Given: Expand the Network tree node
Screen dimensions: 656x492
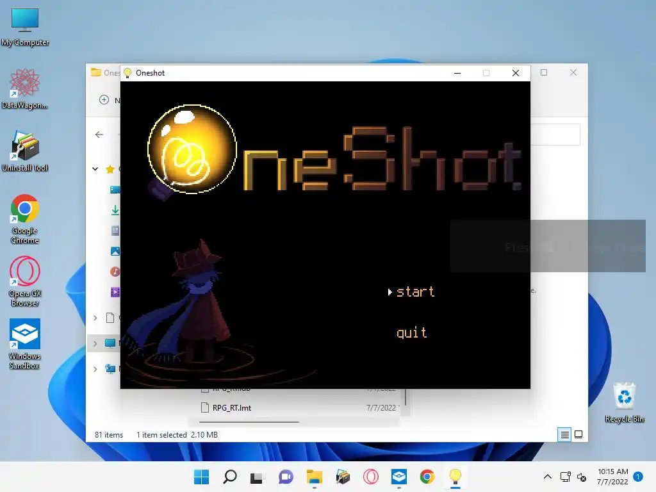Looking at the screenshot, I should pos(95,369).
